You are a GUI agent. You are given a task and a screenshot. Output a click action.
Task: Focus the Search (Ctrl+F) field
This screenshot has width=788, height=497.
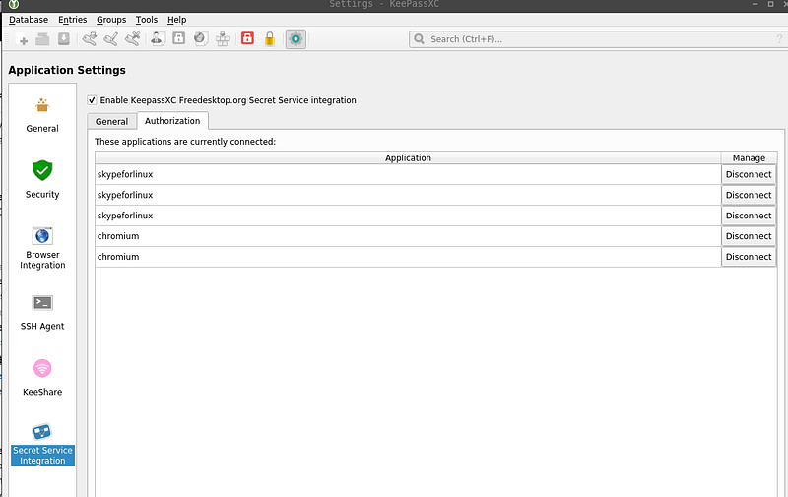598,39
